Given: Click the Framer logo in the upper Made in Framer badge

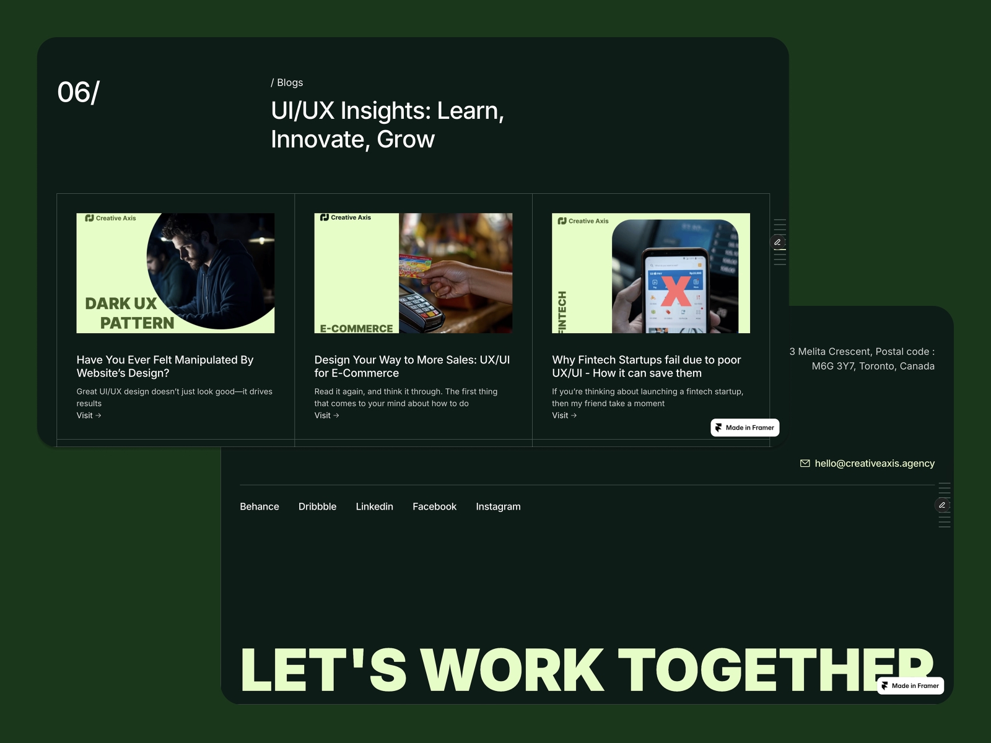Looking at the screenshot, I should click(x=719, y=427).
